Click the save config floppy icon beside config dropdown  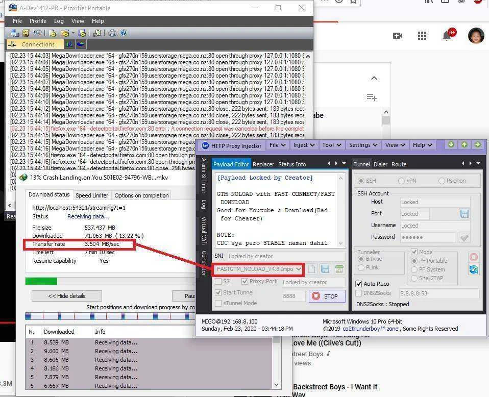click(x=325, y=269)
